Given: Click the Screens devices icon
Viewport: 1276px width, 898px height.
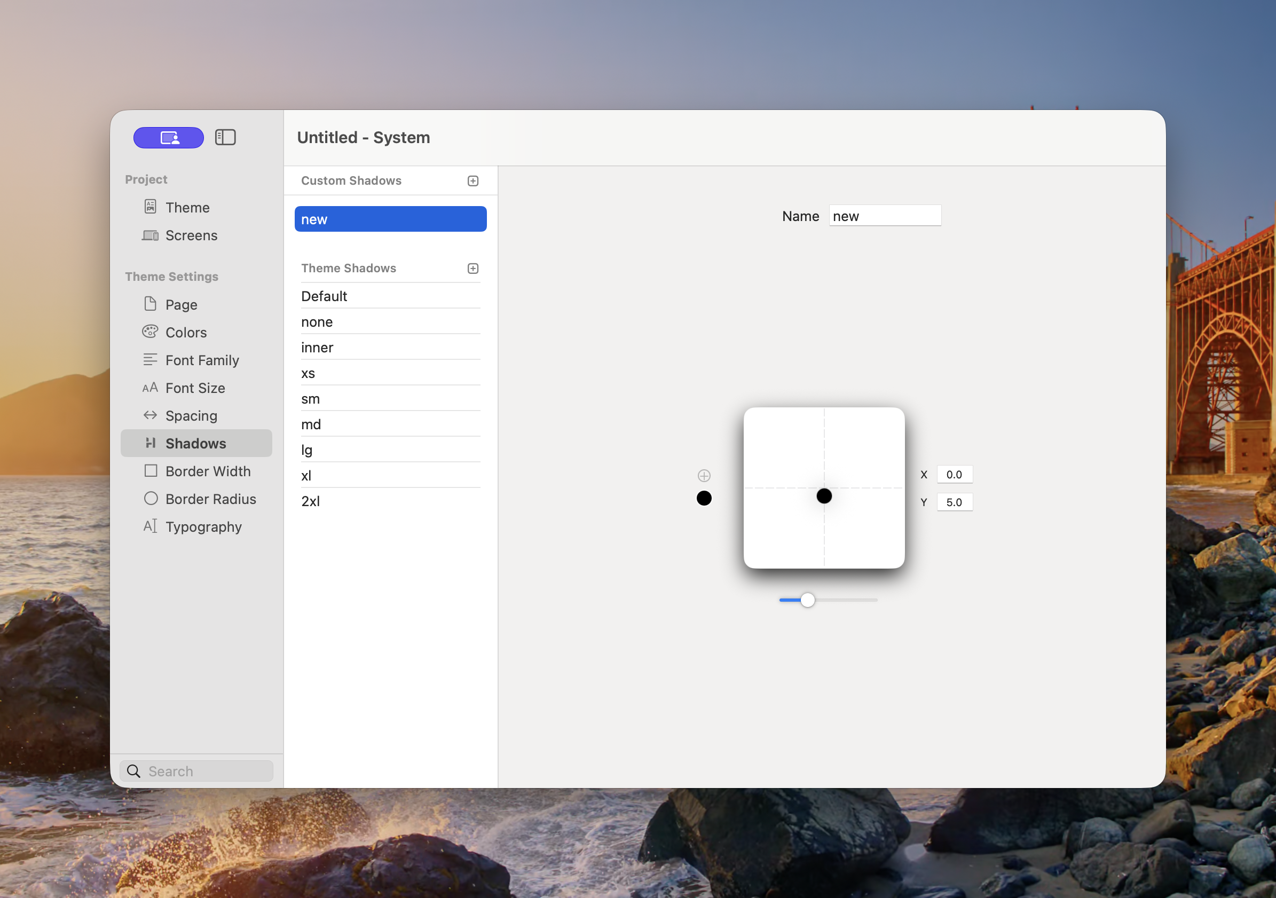Looking at the screenshot, I should click(150, 235).
